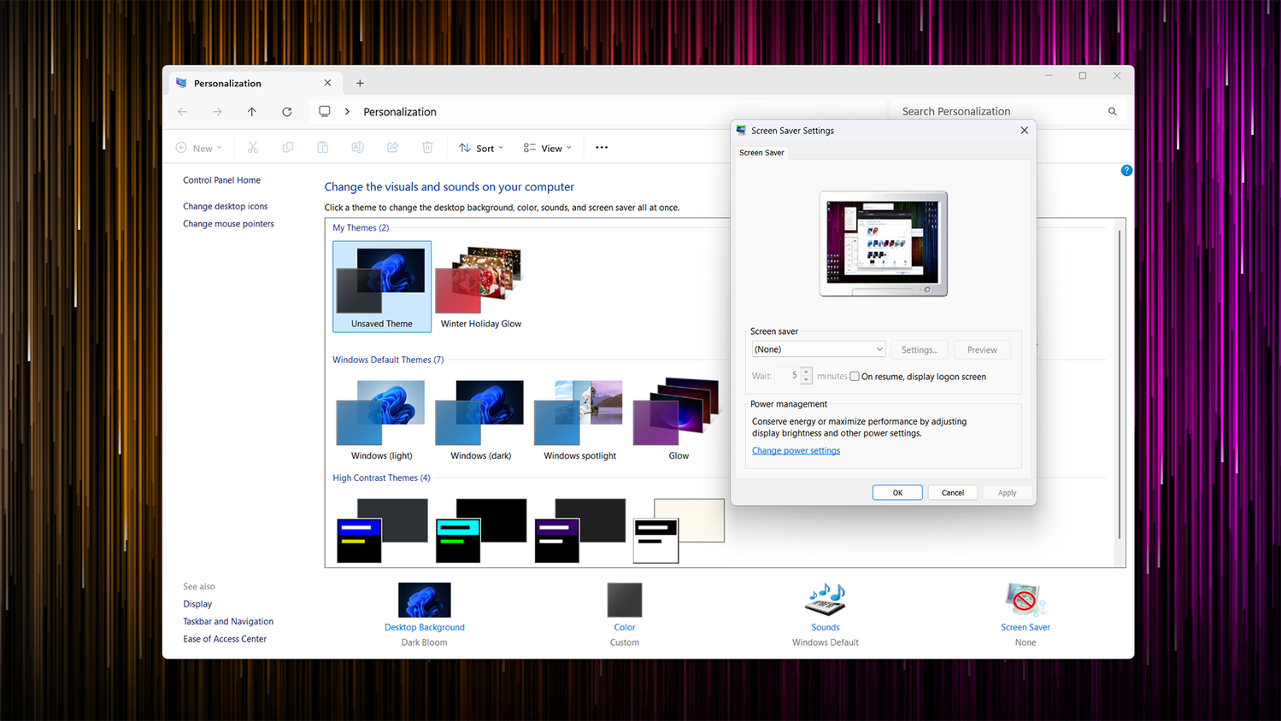Click the computer icon in address bar

(x=325, y=112)
